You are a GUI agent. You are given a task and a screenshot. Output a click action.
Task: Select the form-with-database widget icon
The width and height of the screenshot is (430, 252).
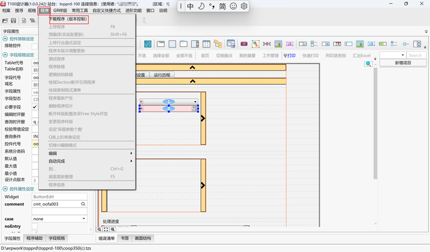pos(231,44)
